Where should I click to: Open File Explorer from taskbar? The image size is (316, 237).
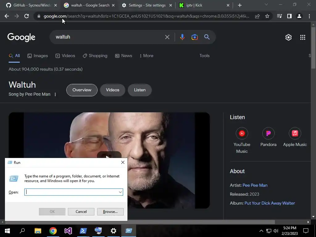click(x=38, y=231)
